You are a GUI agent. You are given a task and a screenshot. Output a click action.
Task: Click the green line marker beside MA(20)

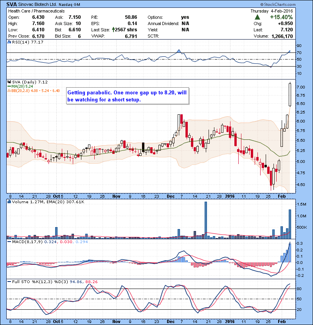9,87
